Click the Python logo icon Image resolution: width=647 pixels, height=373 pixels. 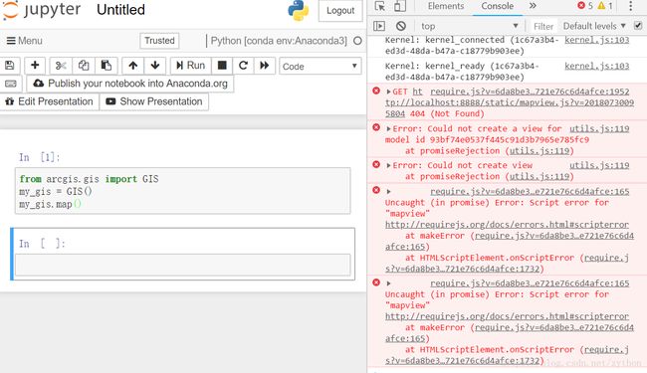pyautogui.click(x=298, y=10)
